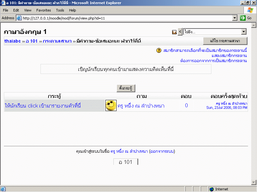Open the Favorites menu

pos(44,10)
